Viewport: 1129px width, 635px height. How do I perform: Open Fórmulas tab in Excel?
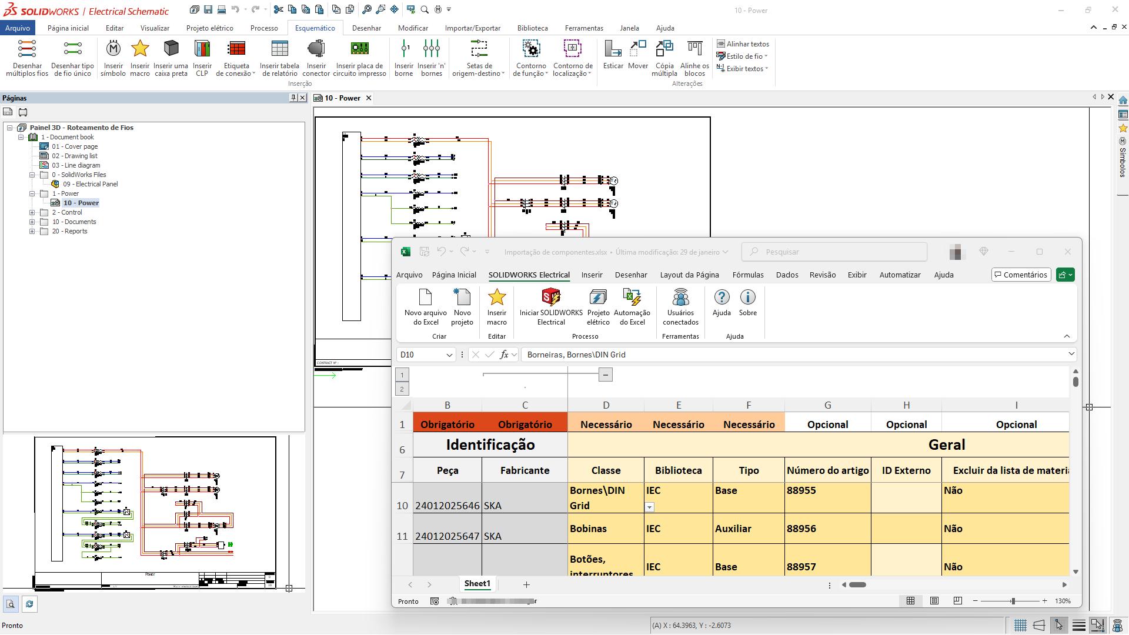click(748, 275)
